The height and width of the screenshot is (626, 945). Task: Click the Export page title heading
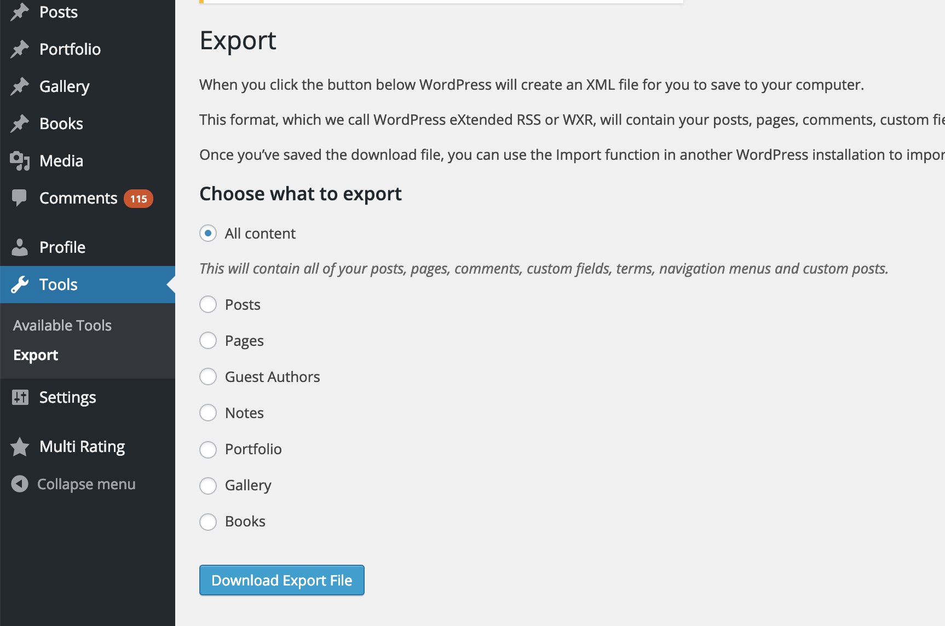[x=238, y=41]
